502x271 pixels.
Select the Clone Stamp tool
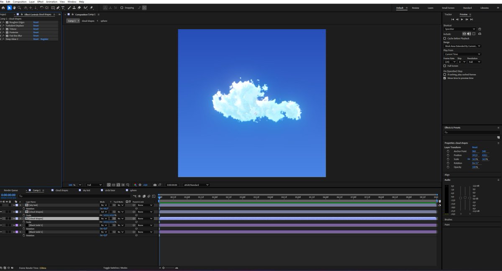[74, 8]
